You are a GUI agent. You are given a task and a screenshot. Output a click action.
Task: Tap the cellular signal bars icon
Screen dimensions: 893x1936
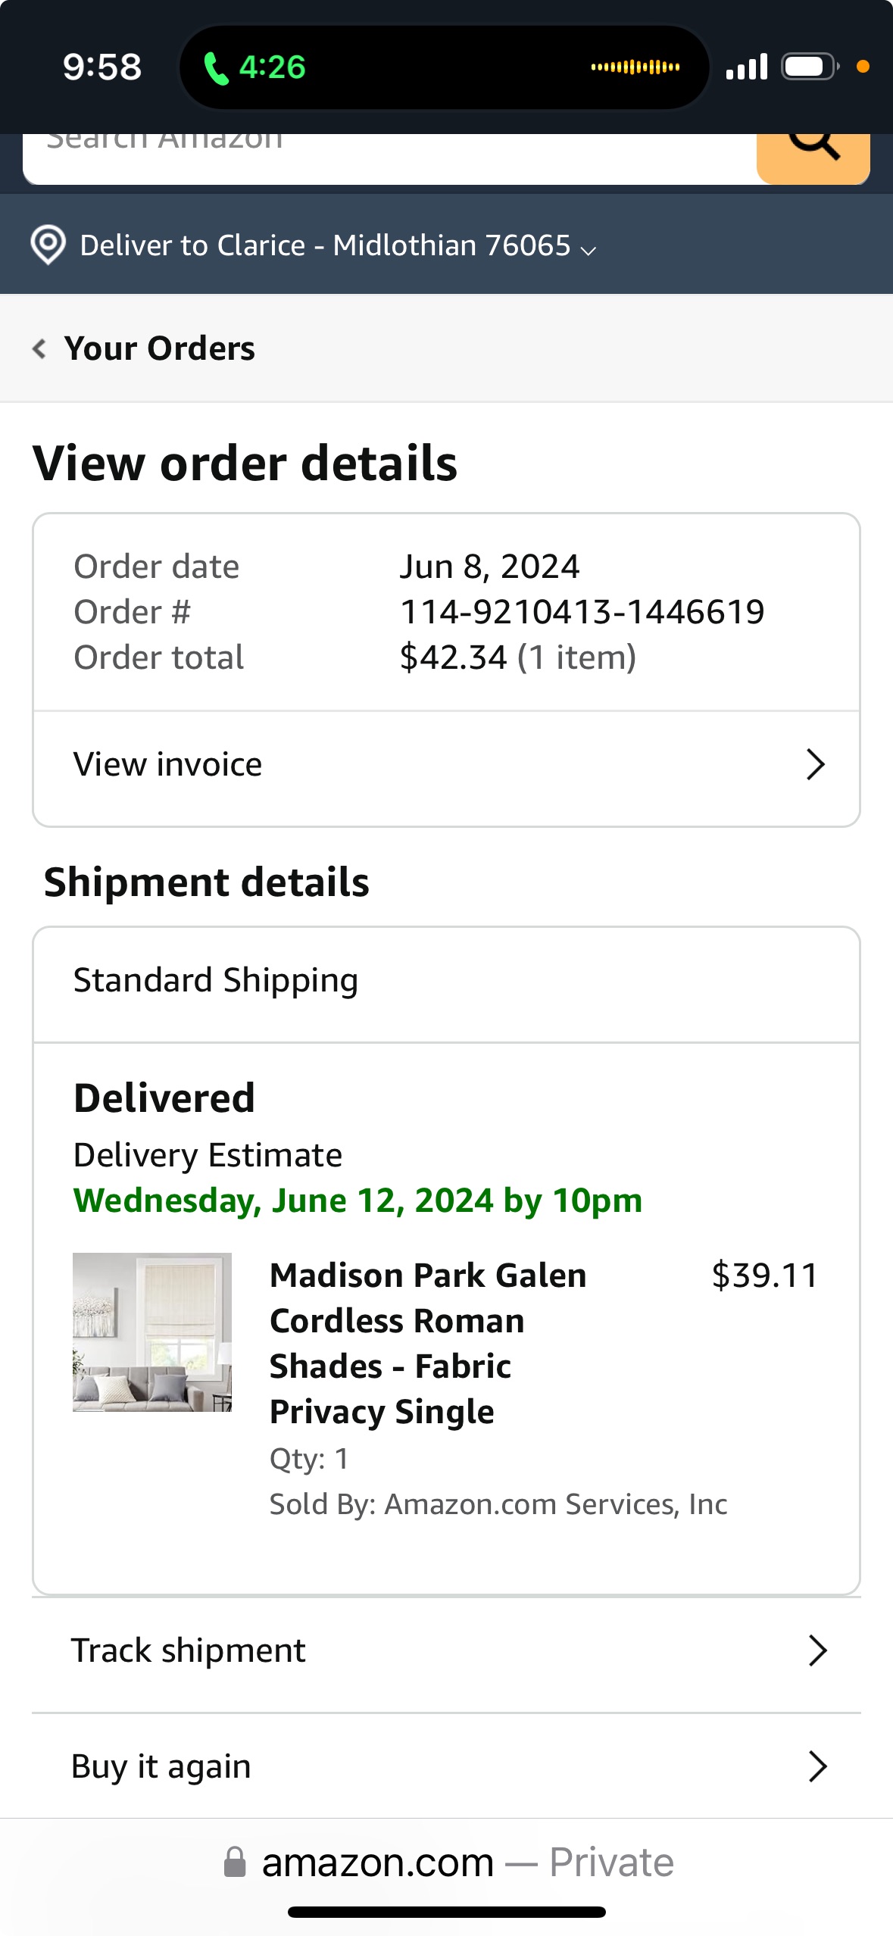click(x=746, y=67)
